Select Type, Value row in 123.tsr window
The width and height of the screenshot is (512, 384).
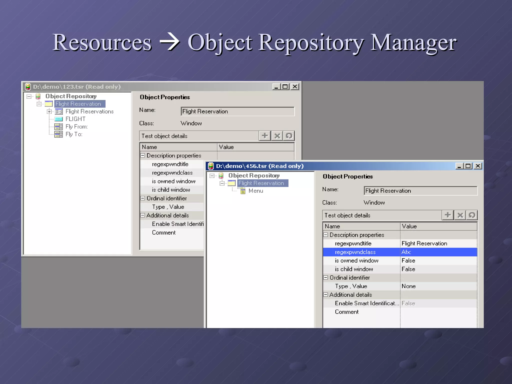(172, 207)
